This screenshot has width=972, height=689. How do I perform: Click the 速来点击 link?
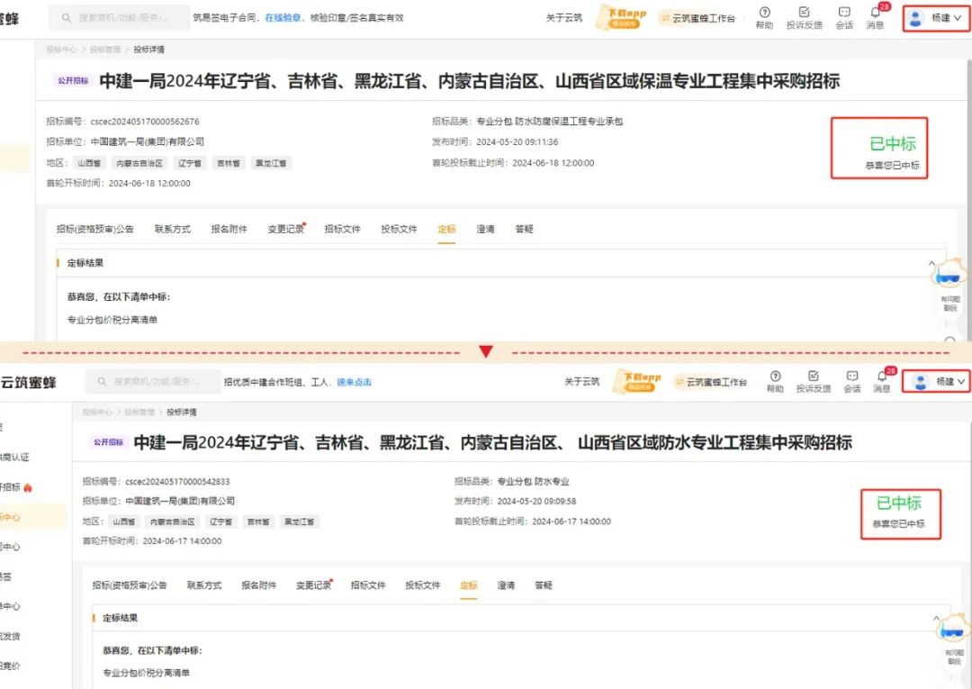(x=354, y=382)
